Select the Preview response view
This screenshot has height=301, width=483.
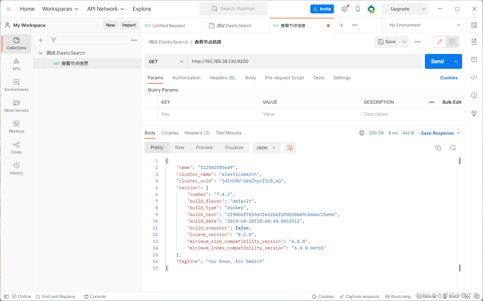[x=205, y=148]
